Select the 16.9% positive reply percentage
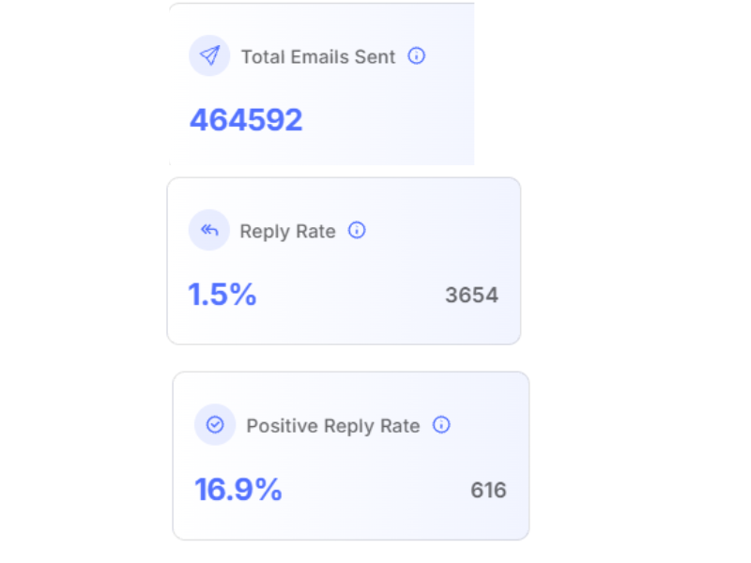 pyautogui.click(x=238, y=489)
